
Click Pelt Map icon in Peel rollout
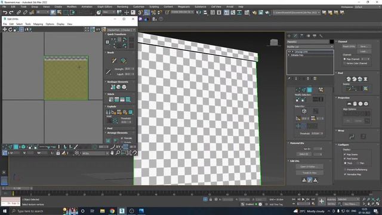tap(365, 79)
